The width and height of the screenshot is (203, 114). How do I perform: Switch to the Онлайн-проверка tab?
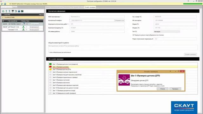(90, 7)
